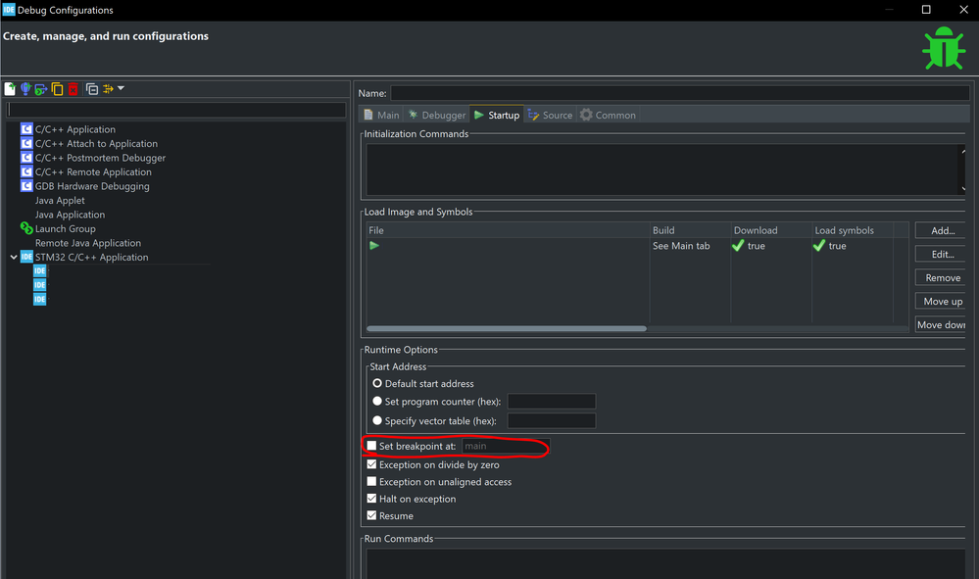This screenshot has height=579, width=979.
Task: Click the Add... button
Action: click(940, 230)
